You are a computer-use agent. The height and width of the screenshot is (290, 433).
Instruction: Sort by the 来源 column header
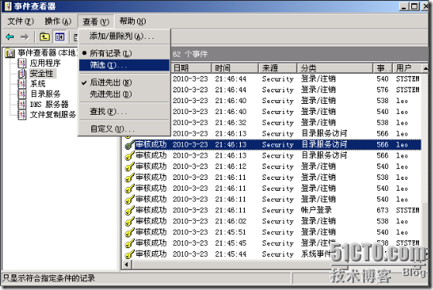[x=278, y=68]
